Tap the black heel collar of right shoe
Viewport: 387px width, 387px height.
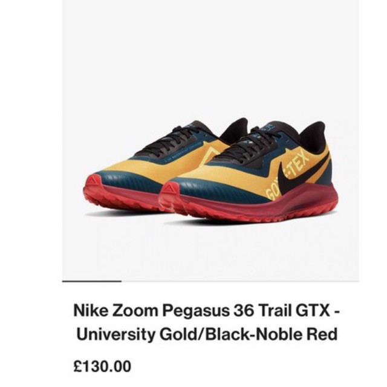[x=313, y=135]
